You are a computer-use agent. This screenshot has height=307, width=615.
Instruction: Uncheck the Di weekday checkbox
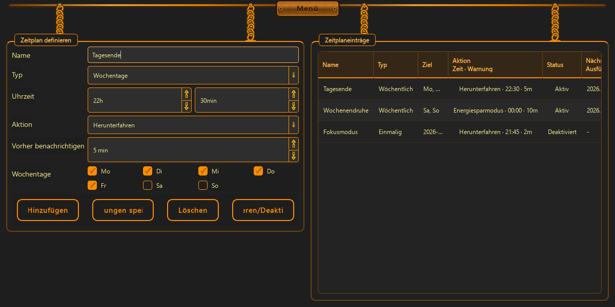tap(148, 171)
